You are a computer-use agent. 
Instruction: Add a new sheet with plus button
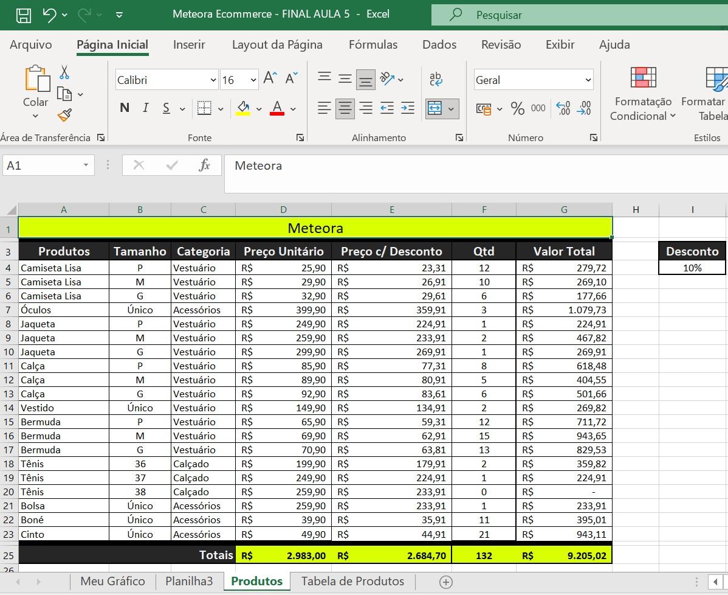pyautogui.click(x=445, y=582)
